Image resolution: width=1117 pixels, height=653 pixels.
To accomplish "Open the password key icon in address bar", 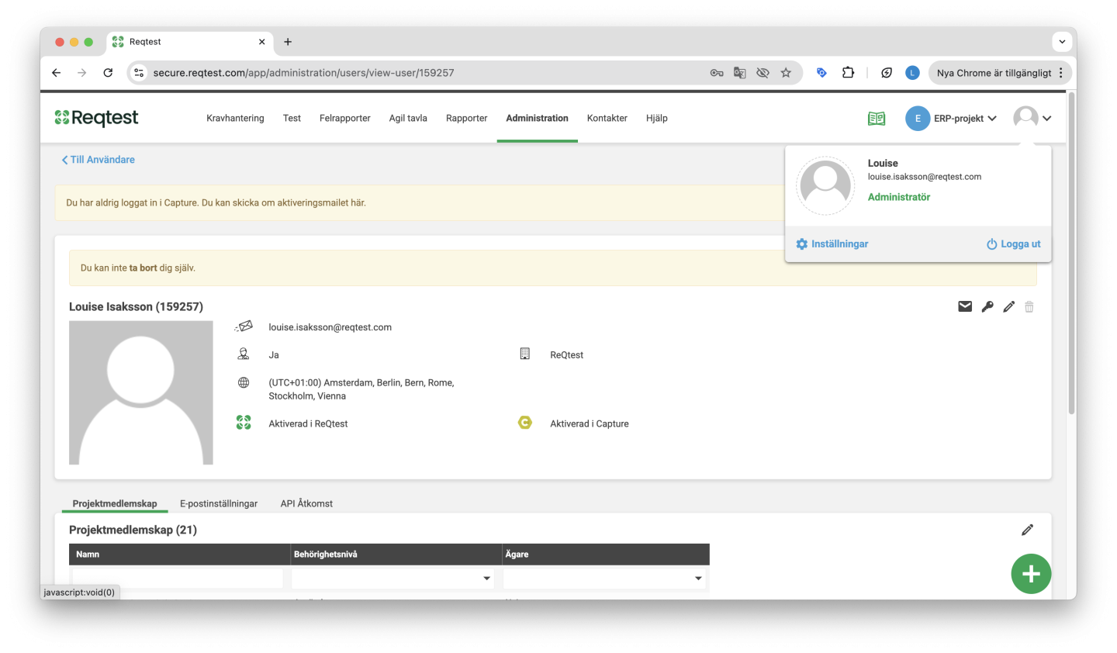I will click(717, 73).
